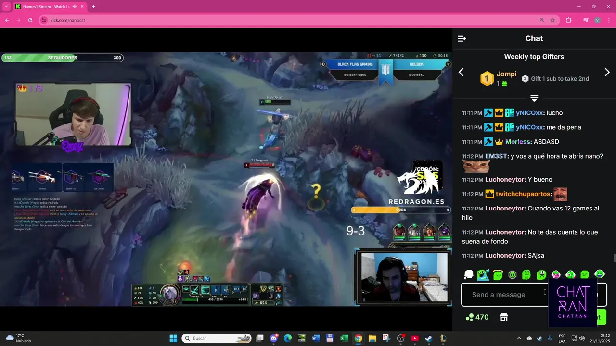Open username EM3ST in chat
616x346 pixels.
497,156
